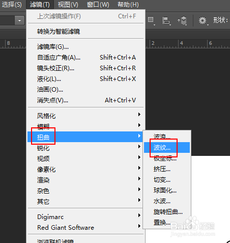The width and height of the screenshot is (230, 243).
Task: Open the path arrangement layers icon
Action: coord(182,20)
